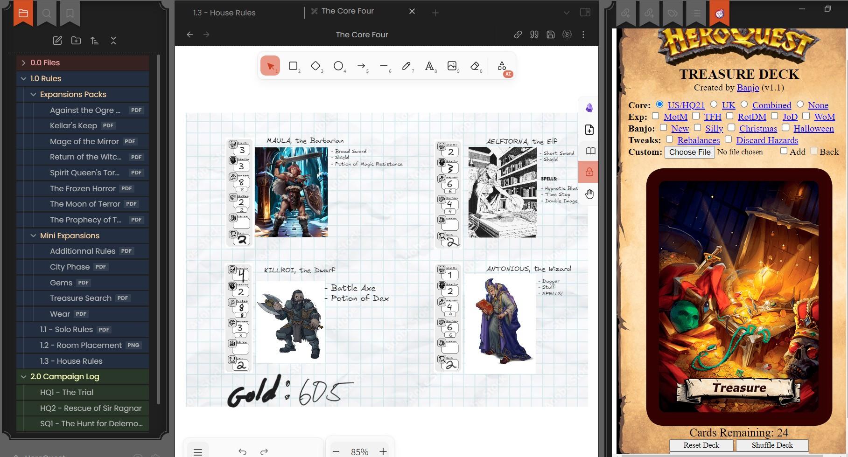Open the Excalidraw hamburger menu

click(x=198, y=451)
